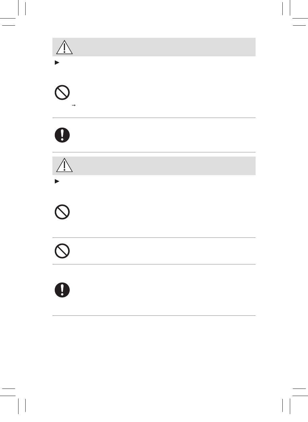Click the last solid black exclamation circle icon
The width and height of the screenshot is (308, 422).
pos(62,290)
